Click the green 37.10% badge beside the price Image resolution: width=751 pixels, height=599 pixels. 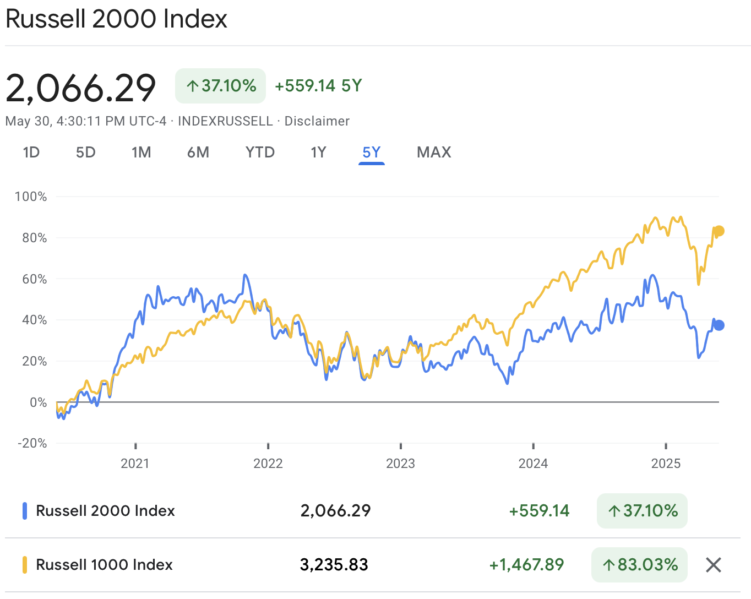pyautogui.click(x=220, y=86)
